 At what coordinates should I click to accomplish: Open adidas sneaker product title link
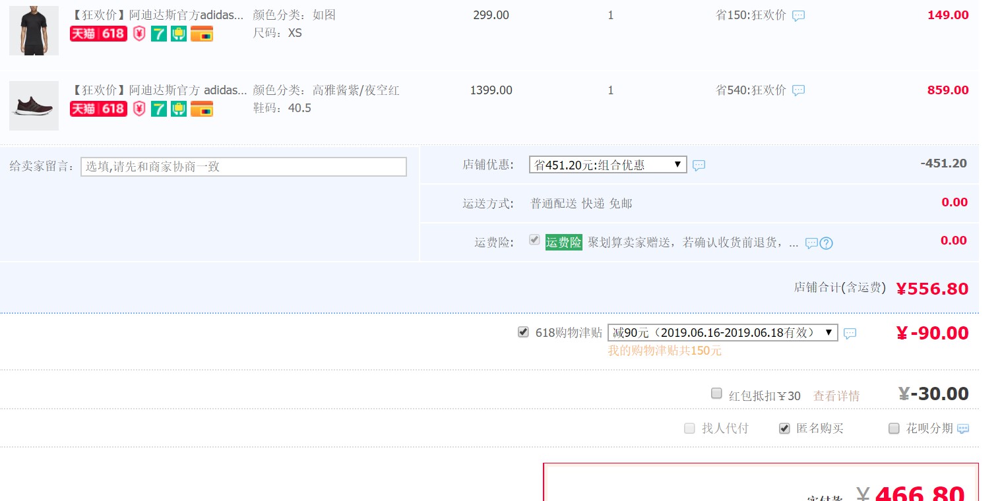tap(159, 90)
